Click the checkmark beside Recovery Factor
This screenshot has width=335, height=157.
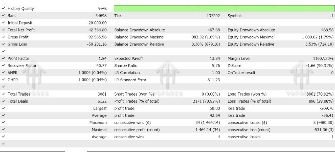pos(3,66)
